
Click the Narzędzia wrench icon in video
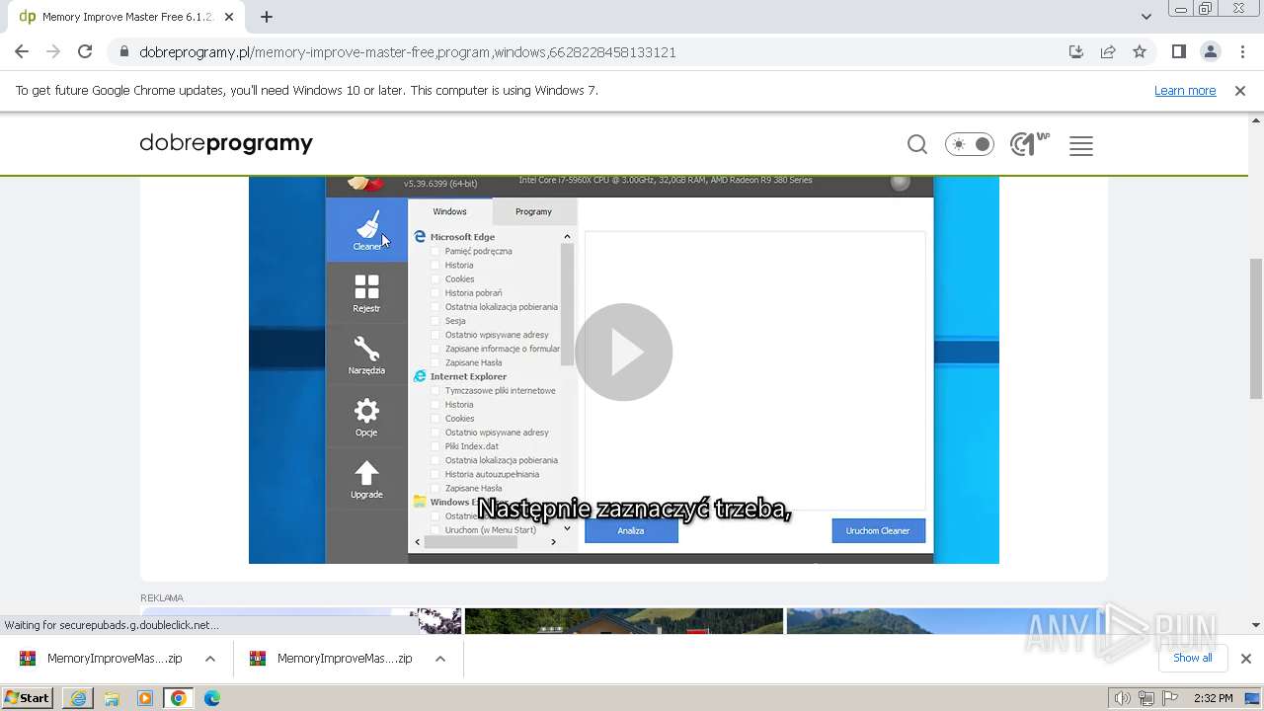pyautogui.click(x=366, y=355)
